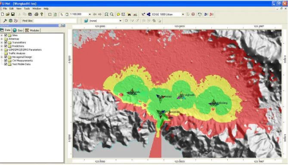The image size is (288, 165).
Task: Click the New document icon
Action: click(x=3, y=14)
